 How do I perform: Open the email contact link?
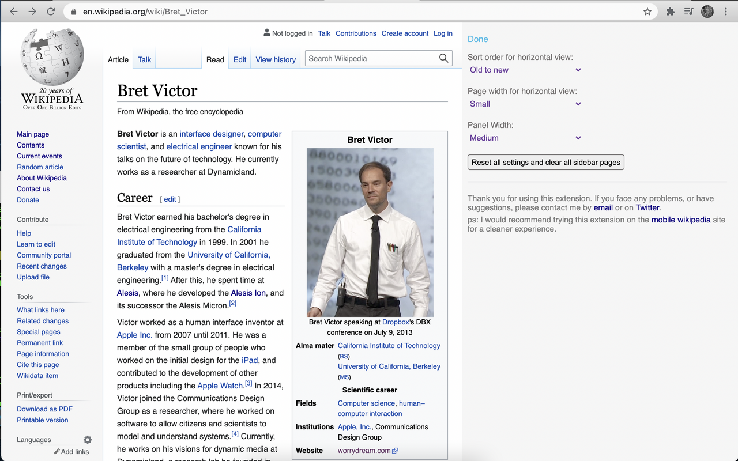point(603,207)
